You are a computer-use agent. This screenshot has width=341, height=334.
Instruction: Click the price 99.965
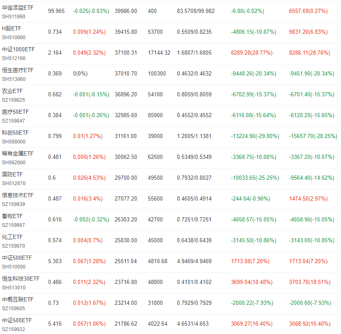pyautogui.click(x=56, y=11)
